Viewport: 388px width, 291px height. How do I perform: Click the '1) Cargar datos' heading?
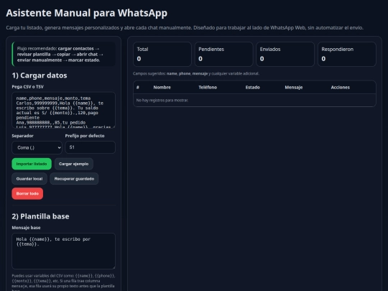pyautogui.click(x=40, y=75)
